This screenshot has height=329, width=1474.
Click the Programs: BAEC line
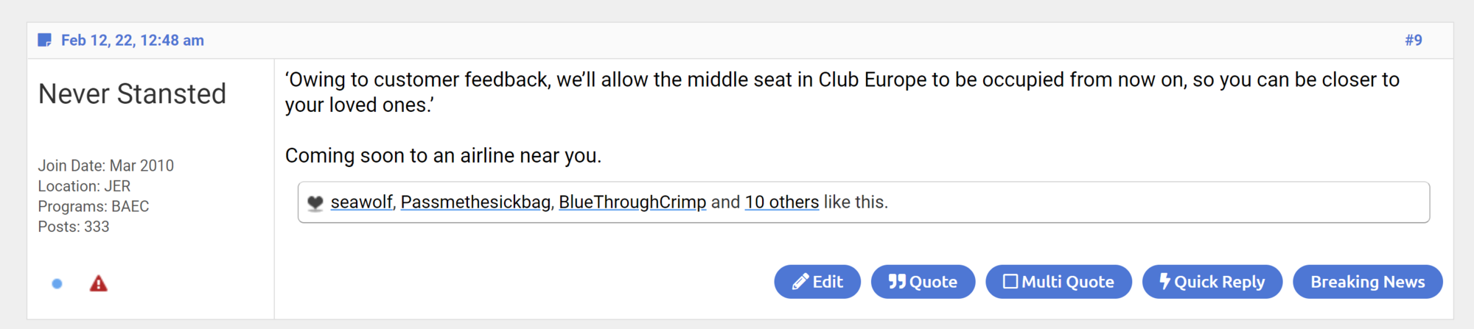click(x=94, y=206)
